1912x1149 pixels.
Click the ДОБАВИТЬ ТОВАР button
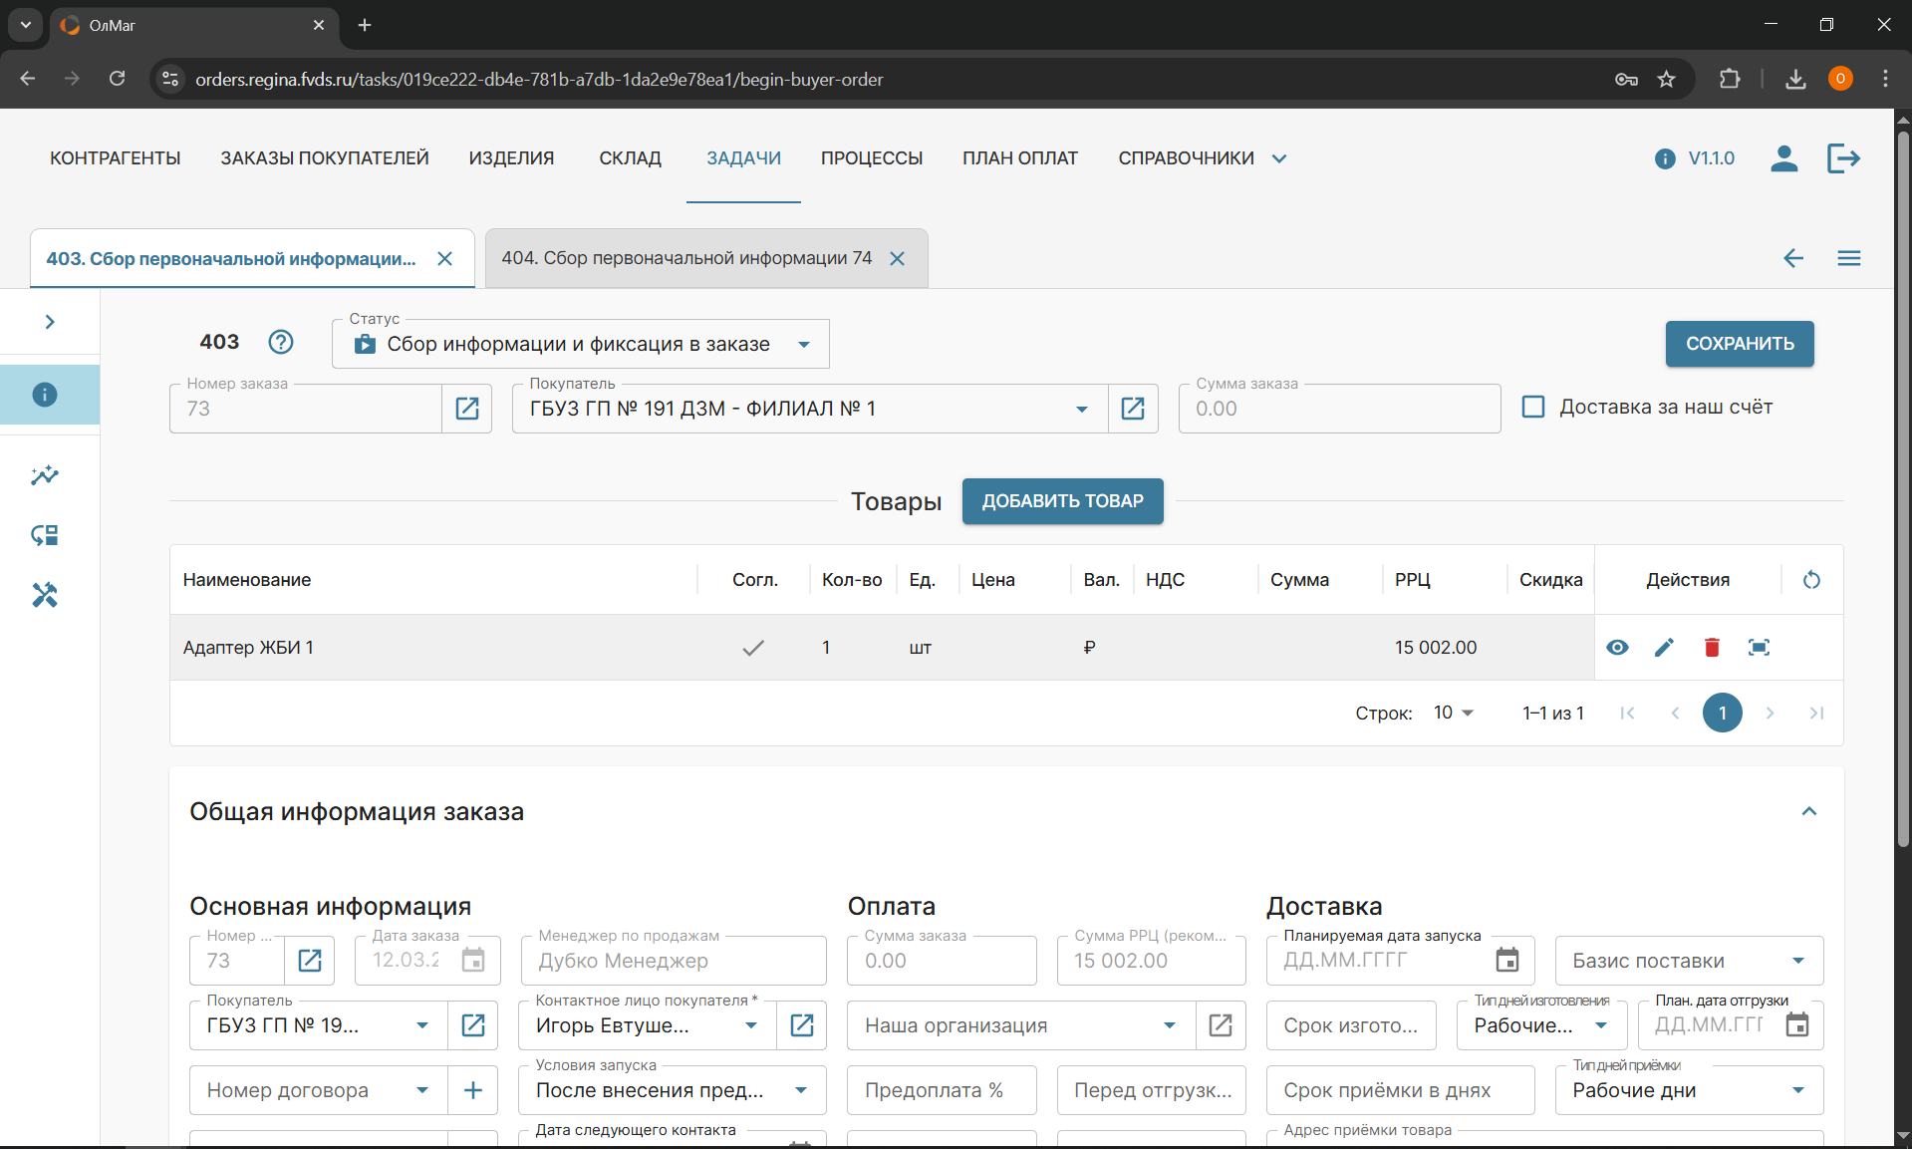[1062, 501]
